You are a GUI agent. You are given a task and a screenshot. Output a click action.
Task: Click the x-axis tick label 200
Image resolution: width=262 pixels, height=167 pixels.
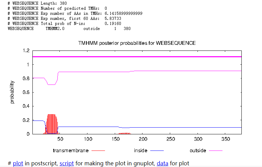point(143,139)
